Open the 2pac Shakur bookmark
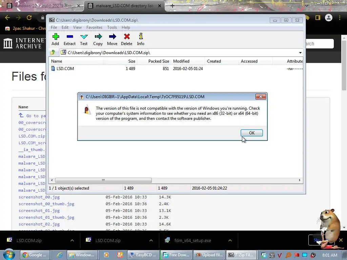 (26, 28)
